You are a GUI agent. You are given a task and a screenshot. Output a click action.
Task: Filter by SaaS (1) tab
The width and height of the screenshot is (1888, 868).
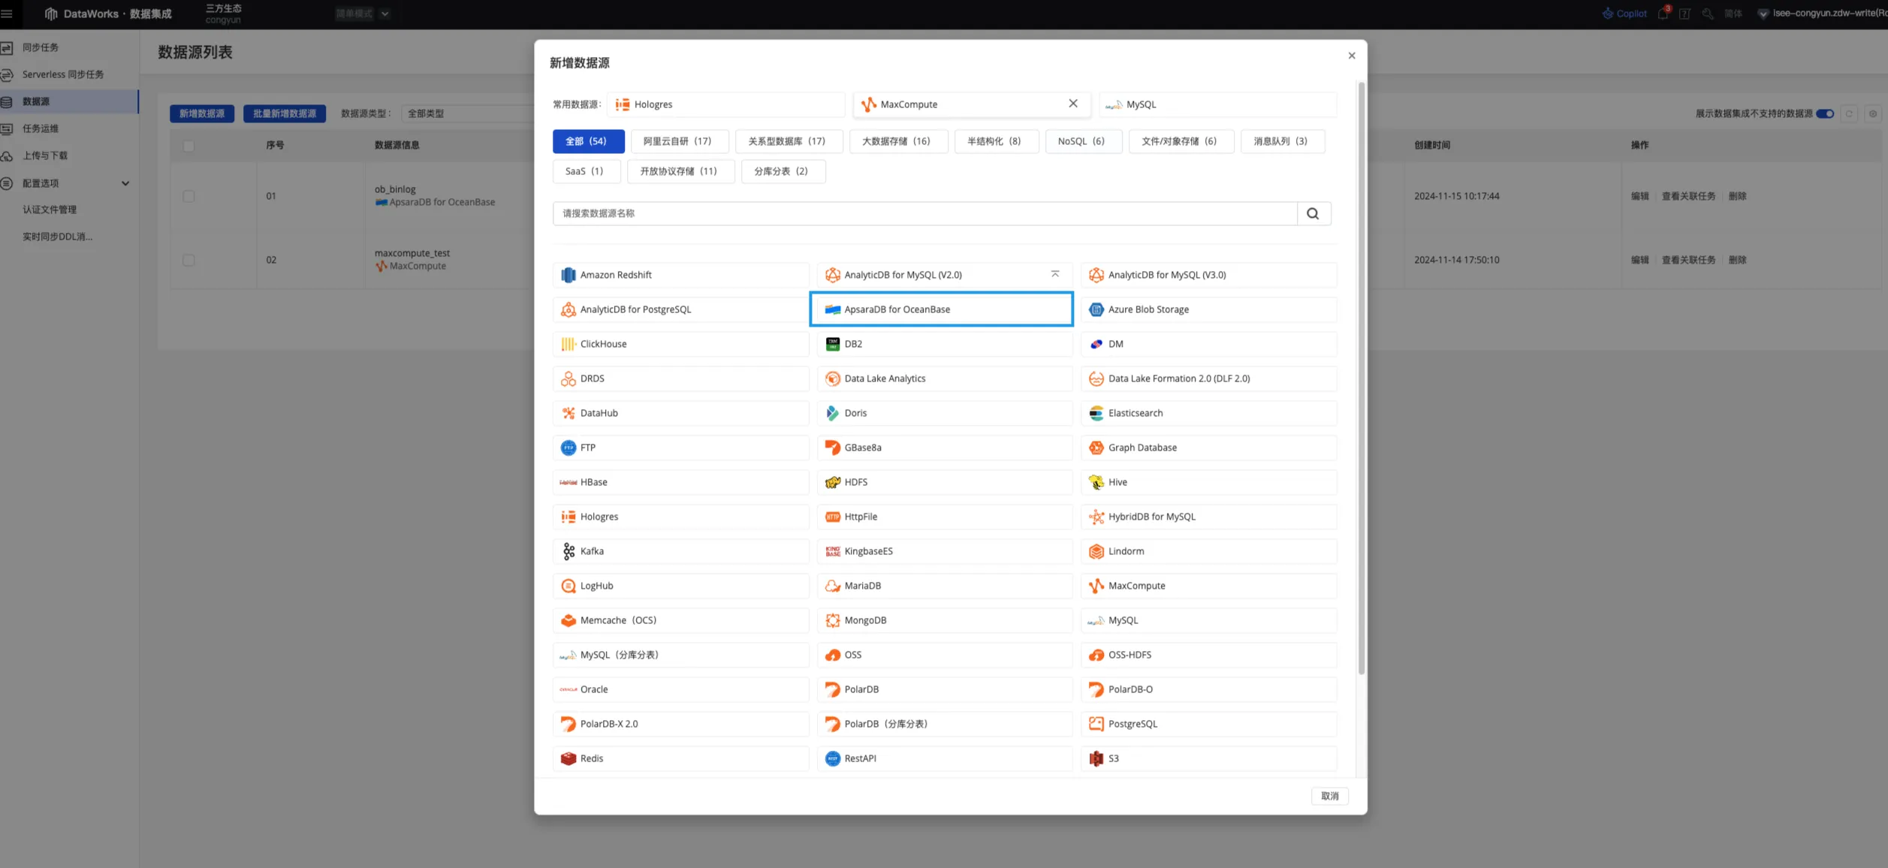click(586, 171)
